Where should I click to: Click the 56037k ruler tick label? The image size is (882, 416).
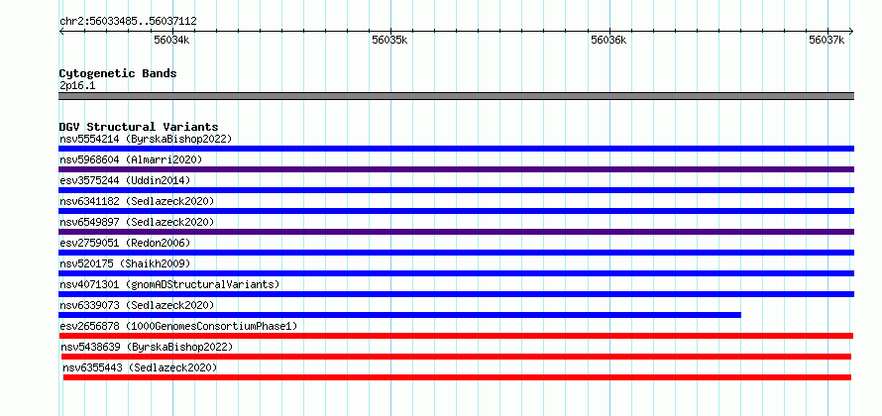pyautogui.click(x=827, y=40)
